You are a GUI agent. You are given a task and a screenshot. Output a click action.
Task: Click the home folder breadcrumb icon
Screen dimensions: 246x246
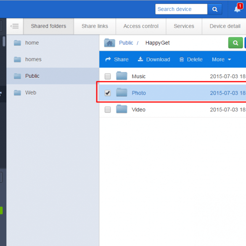pos(109,42)
